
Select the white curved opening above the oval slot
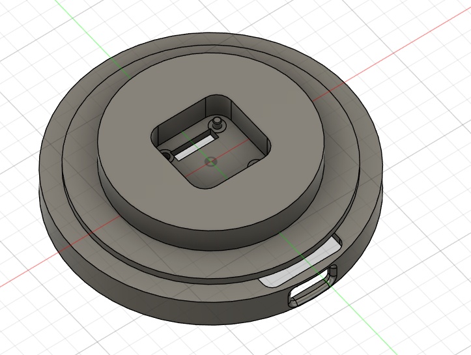click(300, 267)
